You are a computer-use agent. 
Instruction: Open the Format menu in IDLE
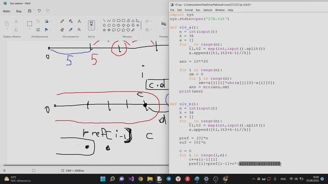click(x=189, y=10)
